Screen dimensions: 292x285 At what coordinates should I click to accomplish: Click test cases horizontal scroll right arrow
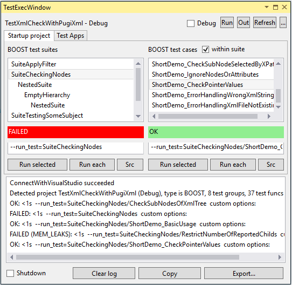[269, 117]
